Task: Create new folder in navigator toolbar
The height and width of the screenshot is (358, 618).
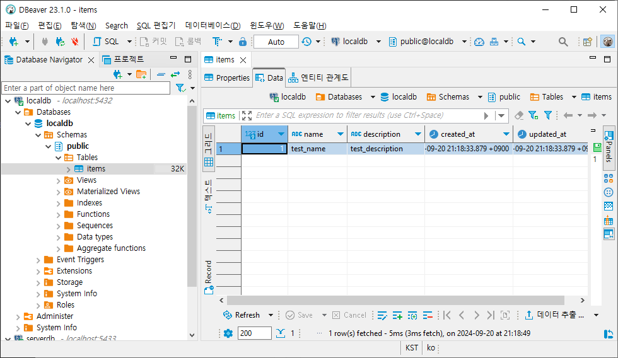Action: (141, 74)
